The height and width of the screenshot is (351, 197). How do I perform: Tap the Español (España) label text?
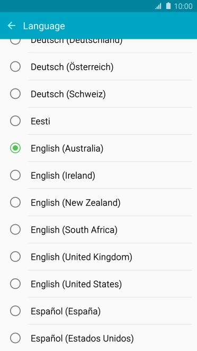66,311
